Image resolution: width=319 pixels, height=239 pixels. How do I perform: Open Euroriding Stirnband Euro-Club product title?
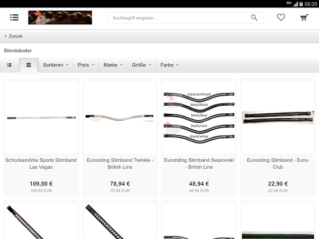[x=278, y=164]
